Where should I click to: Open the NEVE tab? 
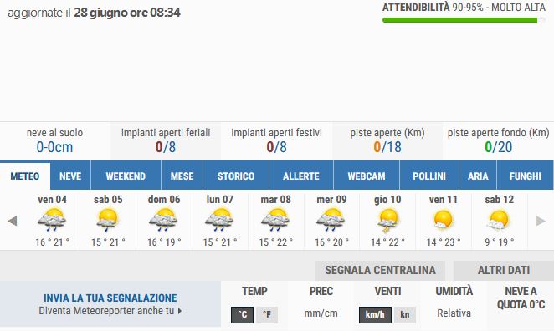point(70,176)
